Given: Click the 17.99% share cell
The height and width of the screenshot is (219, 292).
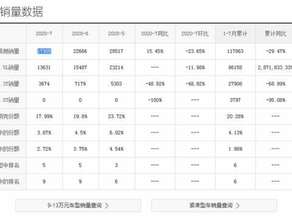Looking at the screenshot, I should 44,116.
